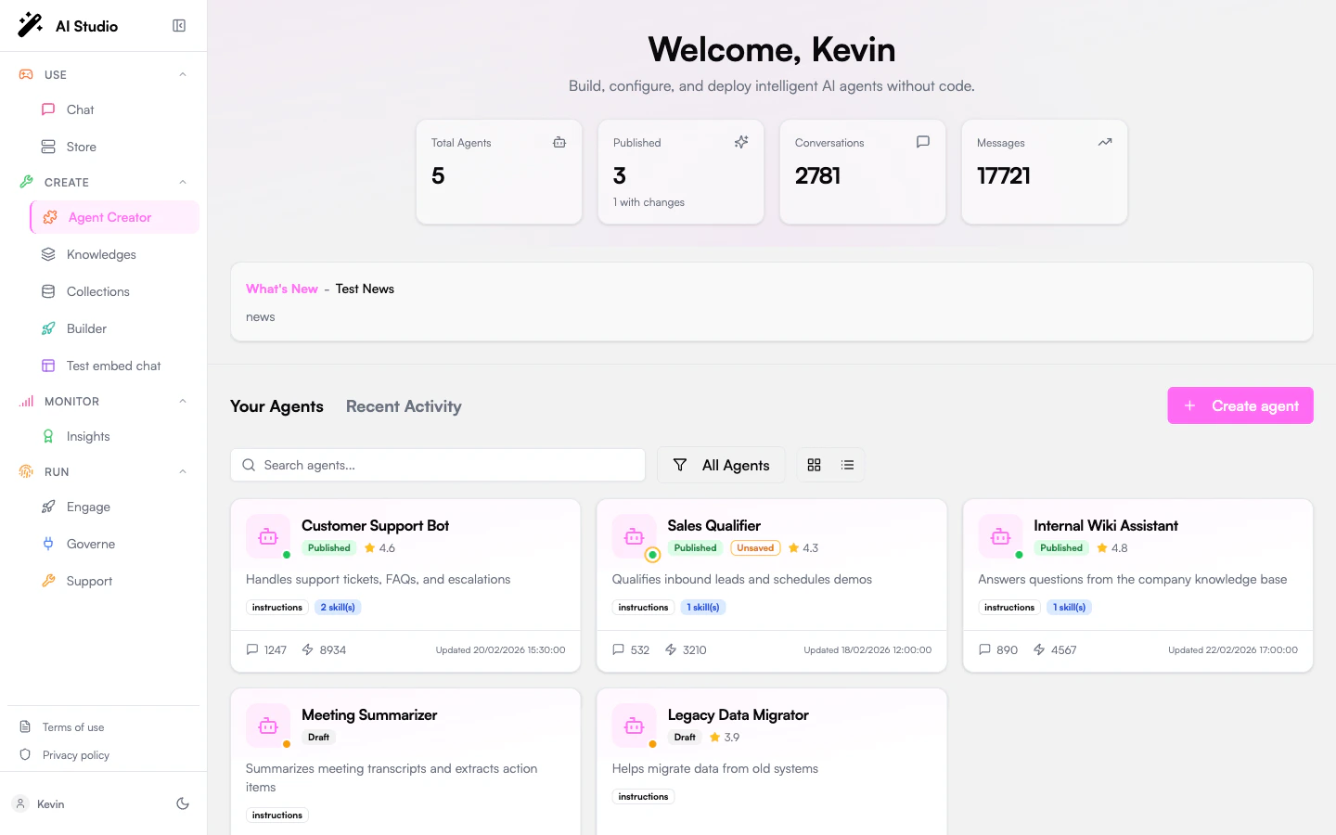Click the Governe plug icon

(48, 544)
